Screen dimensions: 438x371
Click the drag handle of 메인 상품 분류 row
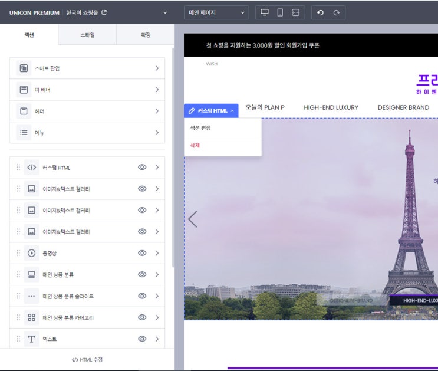click(18, 274)
